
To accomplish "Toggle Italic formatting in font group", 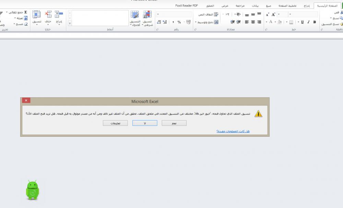I will tap(308, 22).
